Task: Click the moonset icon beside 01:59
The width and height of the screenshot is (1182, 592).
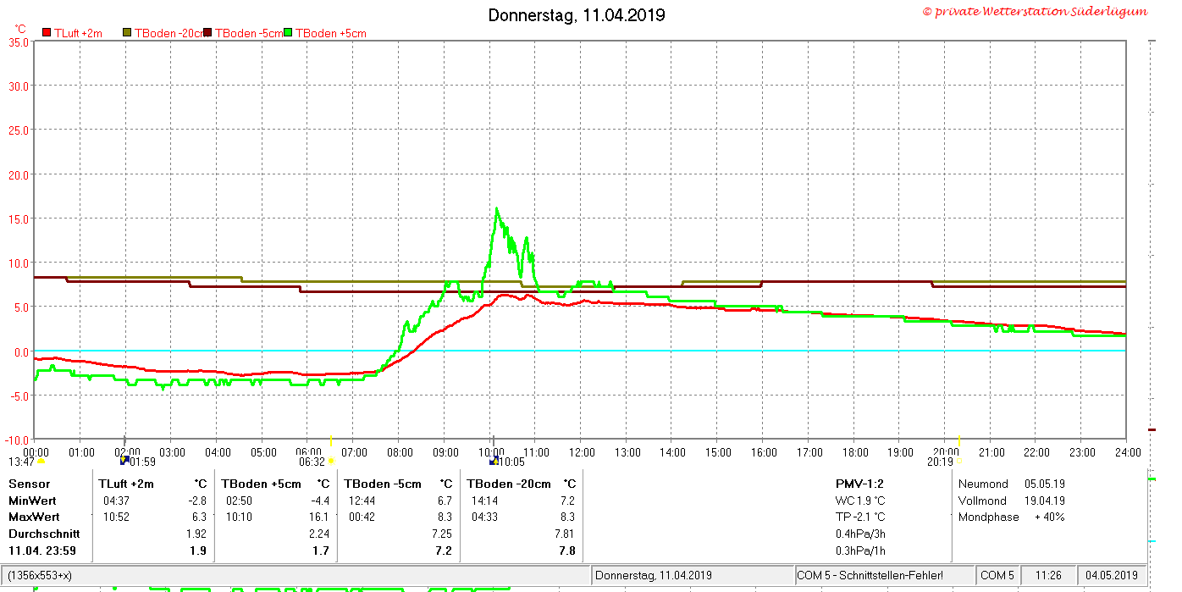Action: (x=124, y=461)
